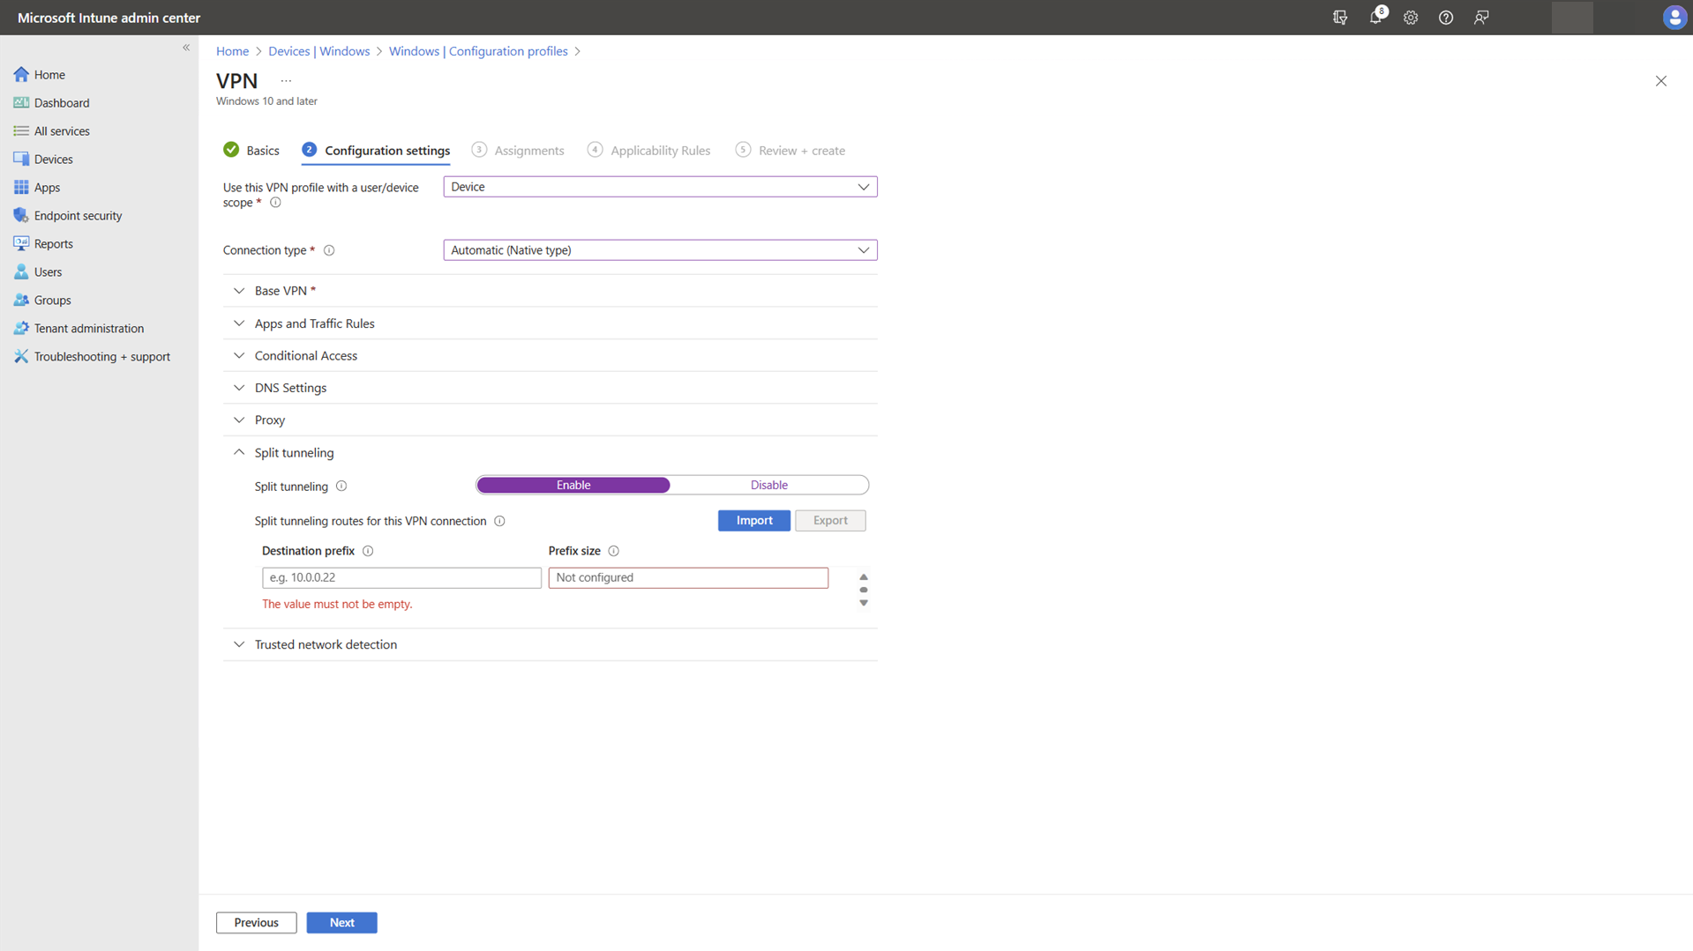Collapse the left navigation sidebar
Screen dimensions: 1693x951
click(x=186, y=48)
